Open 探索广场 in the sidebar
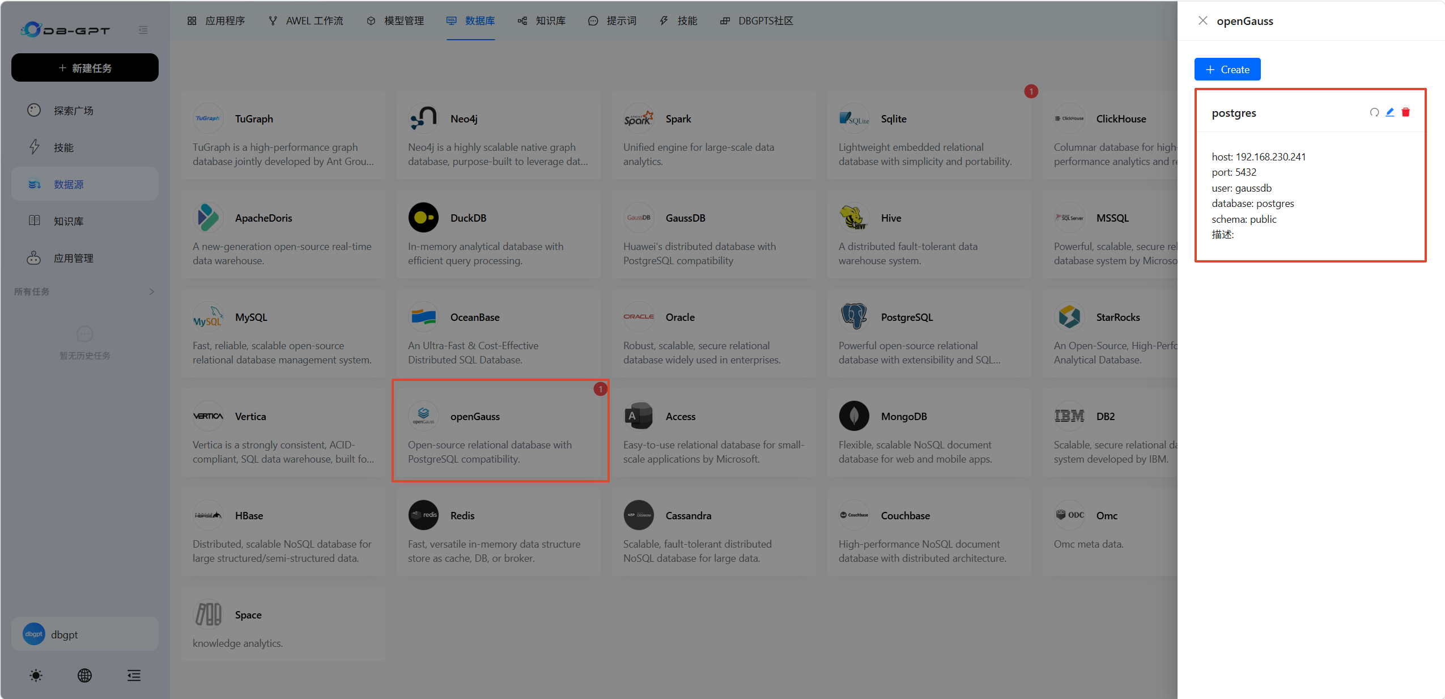Viewport: 1445px width, 699px height. (85, 110)
